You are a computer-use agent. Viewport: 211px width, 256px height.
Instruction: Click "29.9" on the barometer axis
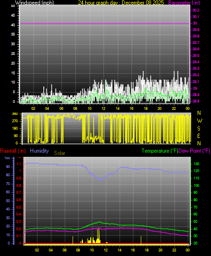pos(196,30)
